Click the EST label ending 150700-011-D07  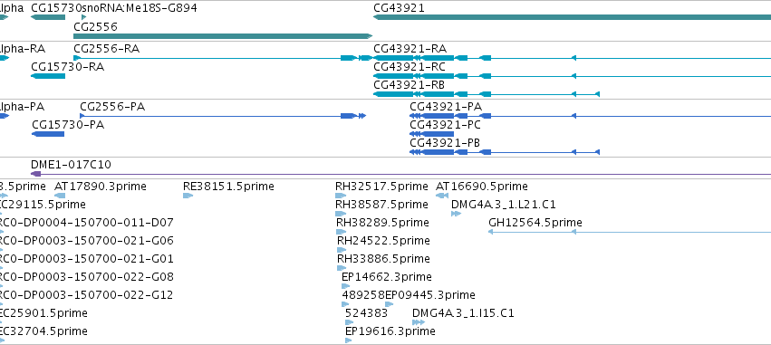87,223
